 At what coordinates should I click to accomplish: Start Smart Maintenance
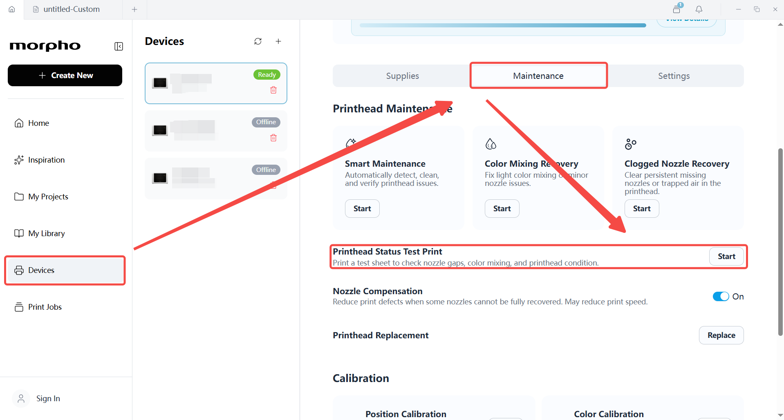click(x=362, y=208)
